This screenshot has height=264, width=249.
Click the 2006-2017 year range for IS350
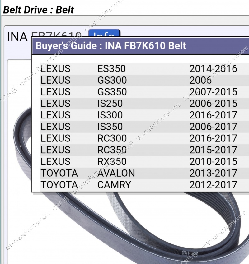(x=213, y=127)
